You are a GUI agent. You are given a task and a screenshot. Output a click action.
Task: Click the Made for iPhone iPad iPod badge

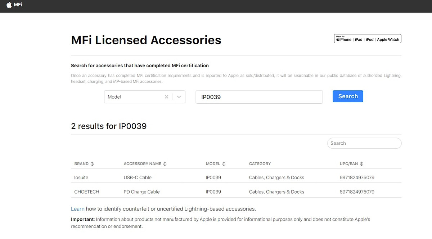[368, 39]
